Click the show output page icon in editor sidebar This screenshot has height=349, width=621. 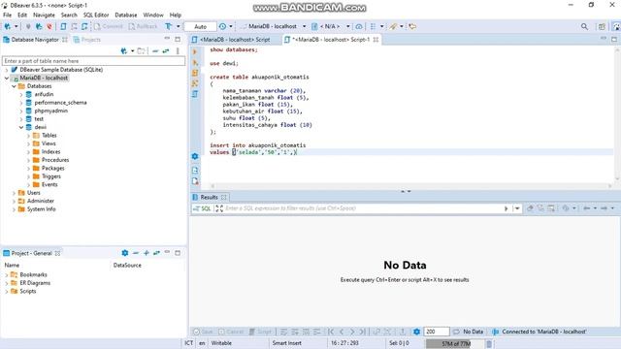click(x=195, y=171)
